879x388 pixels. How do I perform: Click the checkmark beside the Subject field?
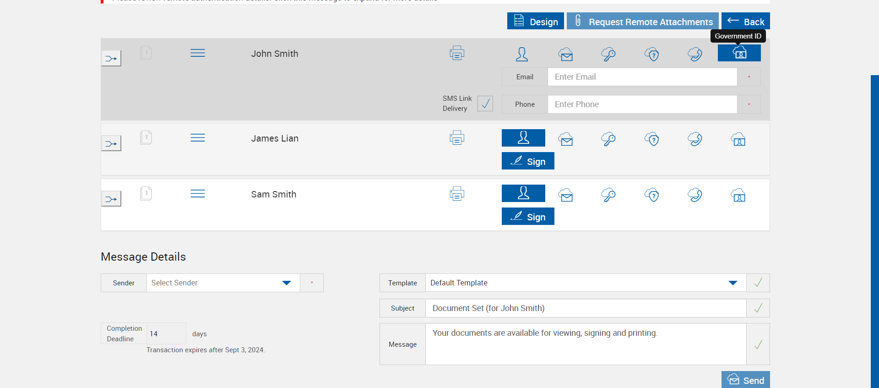pyautogui.click(x=758, y=308)
